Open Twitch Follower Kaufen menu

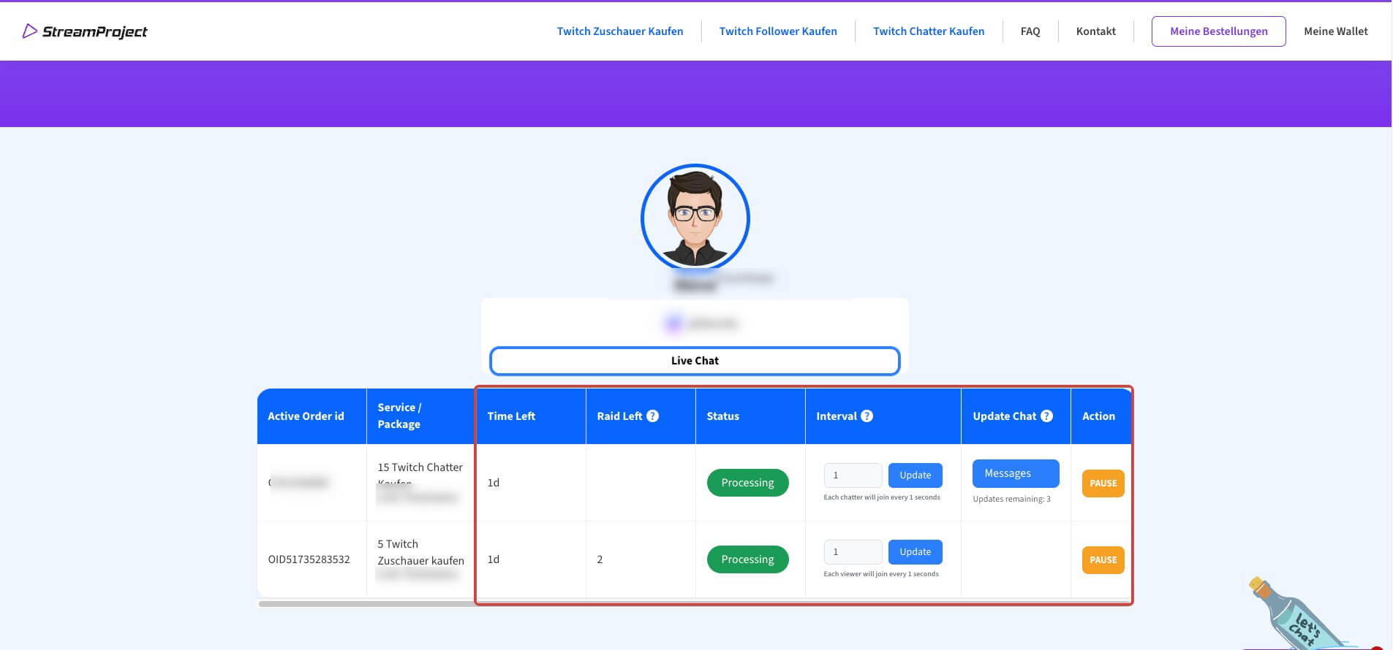[x=778, y=31]
